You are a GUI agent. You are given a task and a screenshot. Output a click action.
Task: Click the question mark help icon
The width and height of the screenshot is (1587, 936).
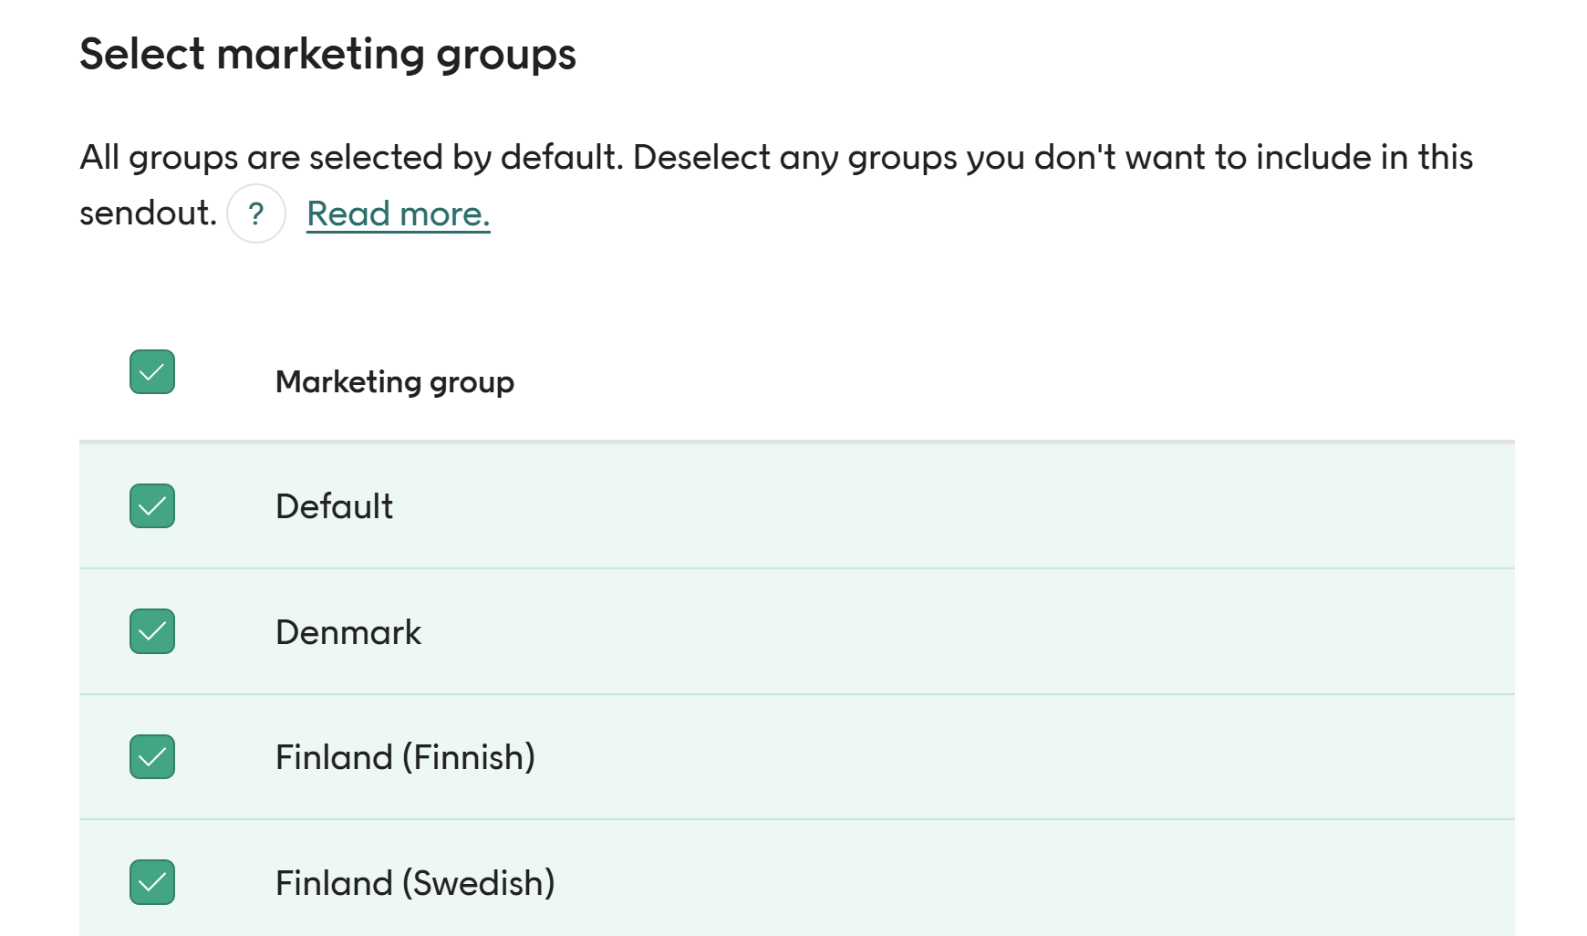(x=255, y=214)
